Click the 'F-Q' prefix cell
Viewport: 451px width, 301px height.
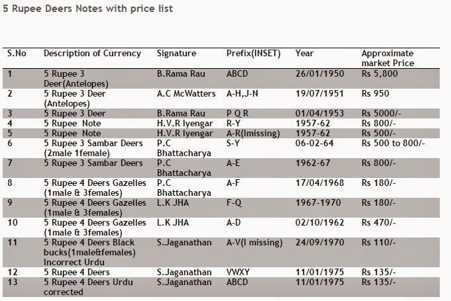[234, 203]
